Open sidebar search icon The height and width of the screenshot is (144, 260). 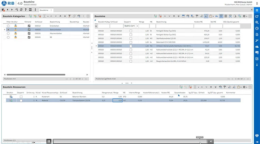pos(257,22)
